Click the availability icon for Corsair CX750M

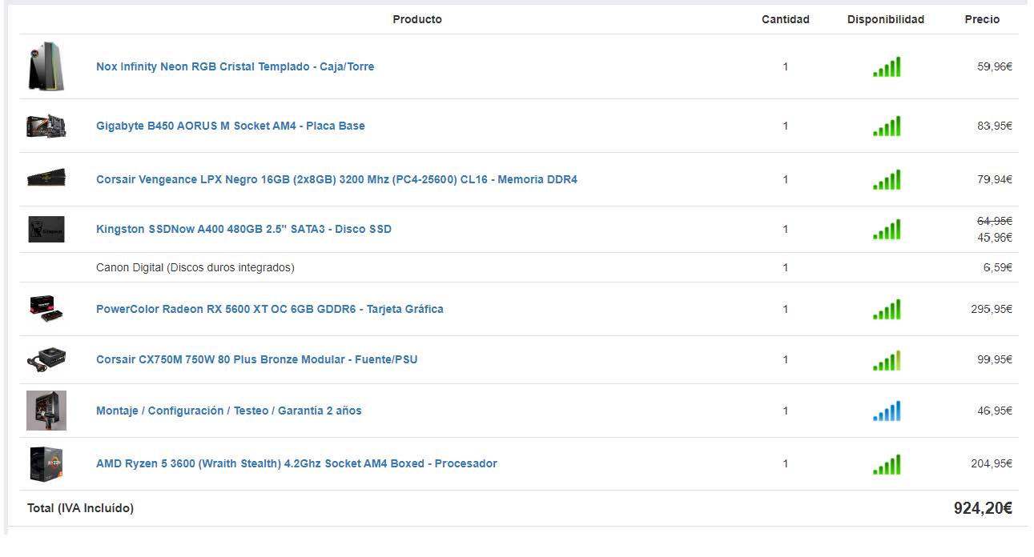(887, 361)
